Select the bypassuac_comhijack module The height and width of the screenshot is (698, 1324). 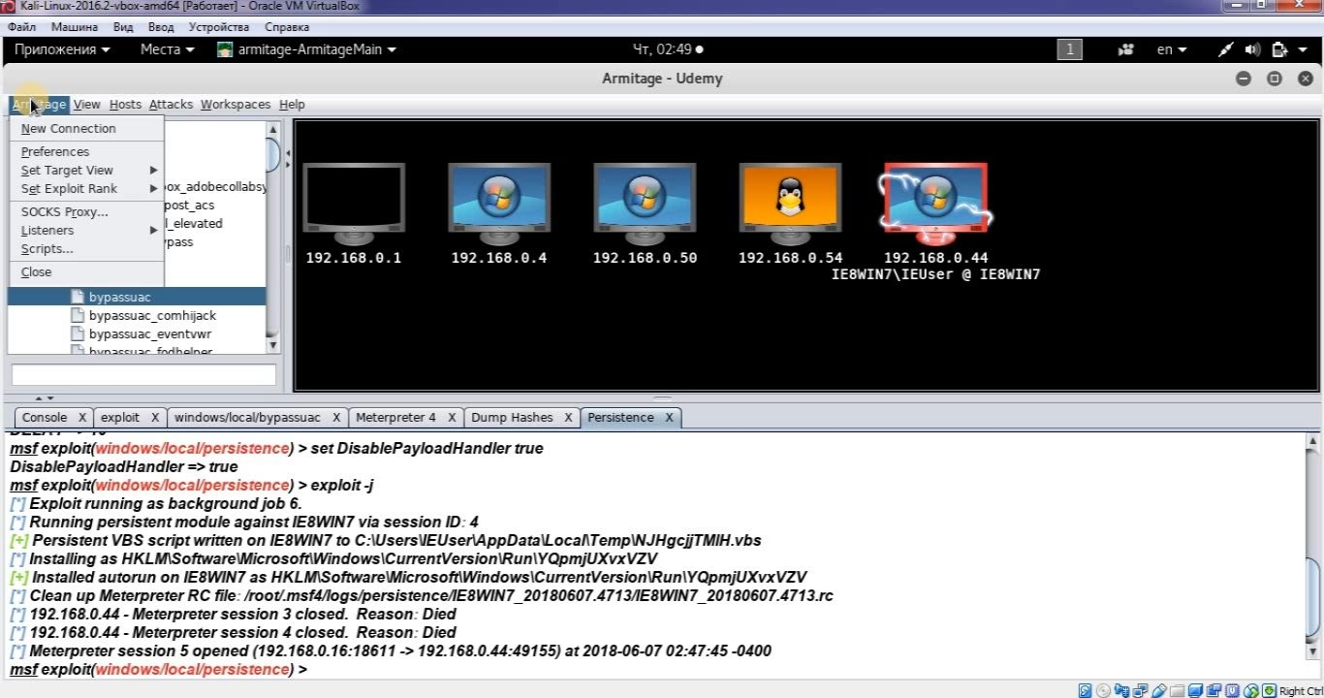coord(152,315)
